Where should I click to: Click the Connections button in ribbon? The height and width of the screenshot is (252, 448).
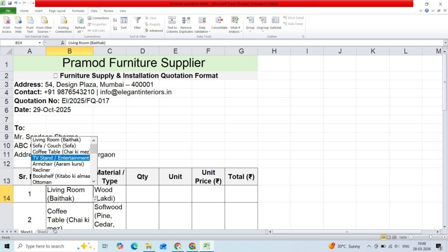[98, 18]
